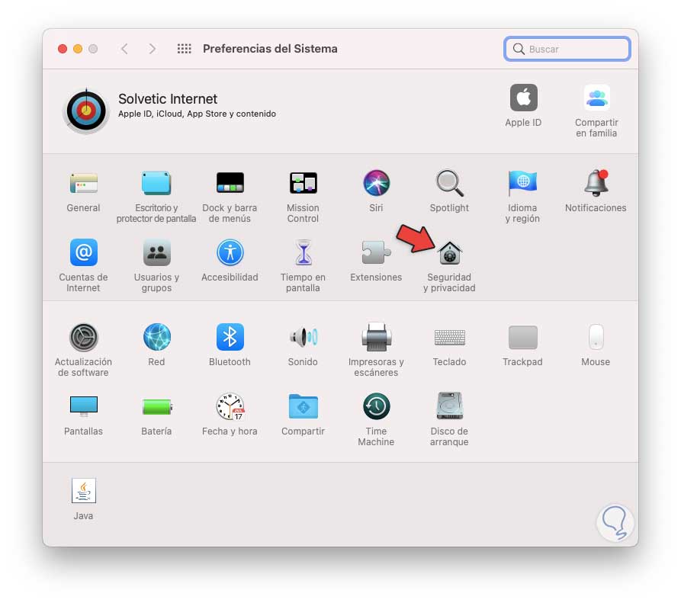Open Siri preferences

tap(376, 183)
